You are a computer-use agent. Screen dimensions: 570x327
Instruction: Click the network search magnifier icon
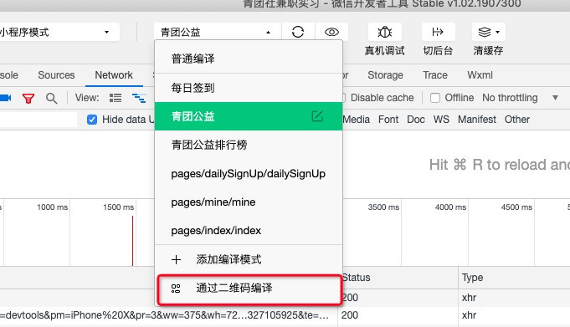pyautogui.click(x=52, y=98)
